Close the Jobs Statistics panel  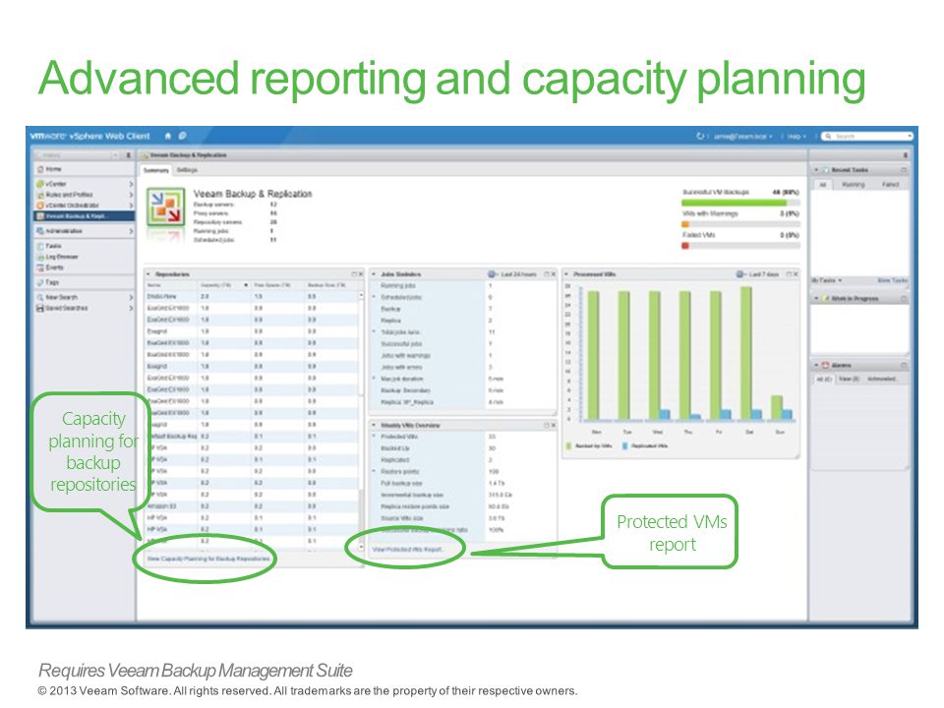coord(554,274)
